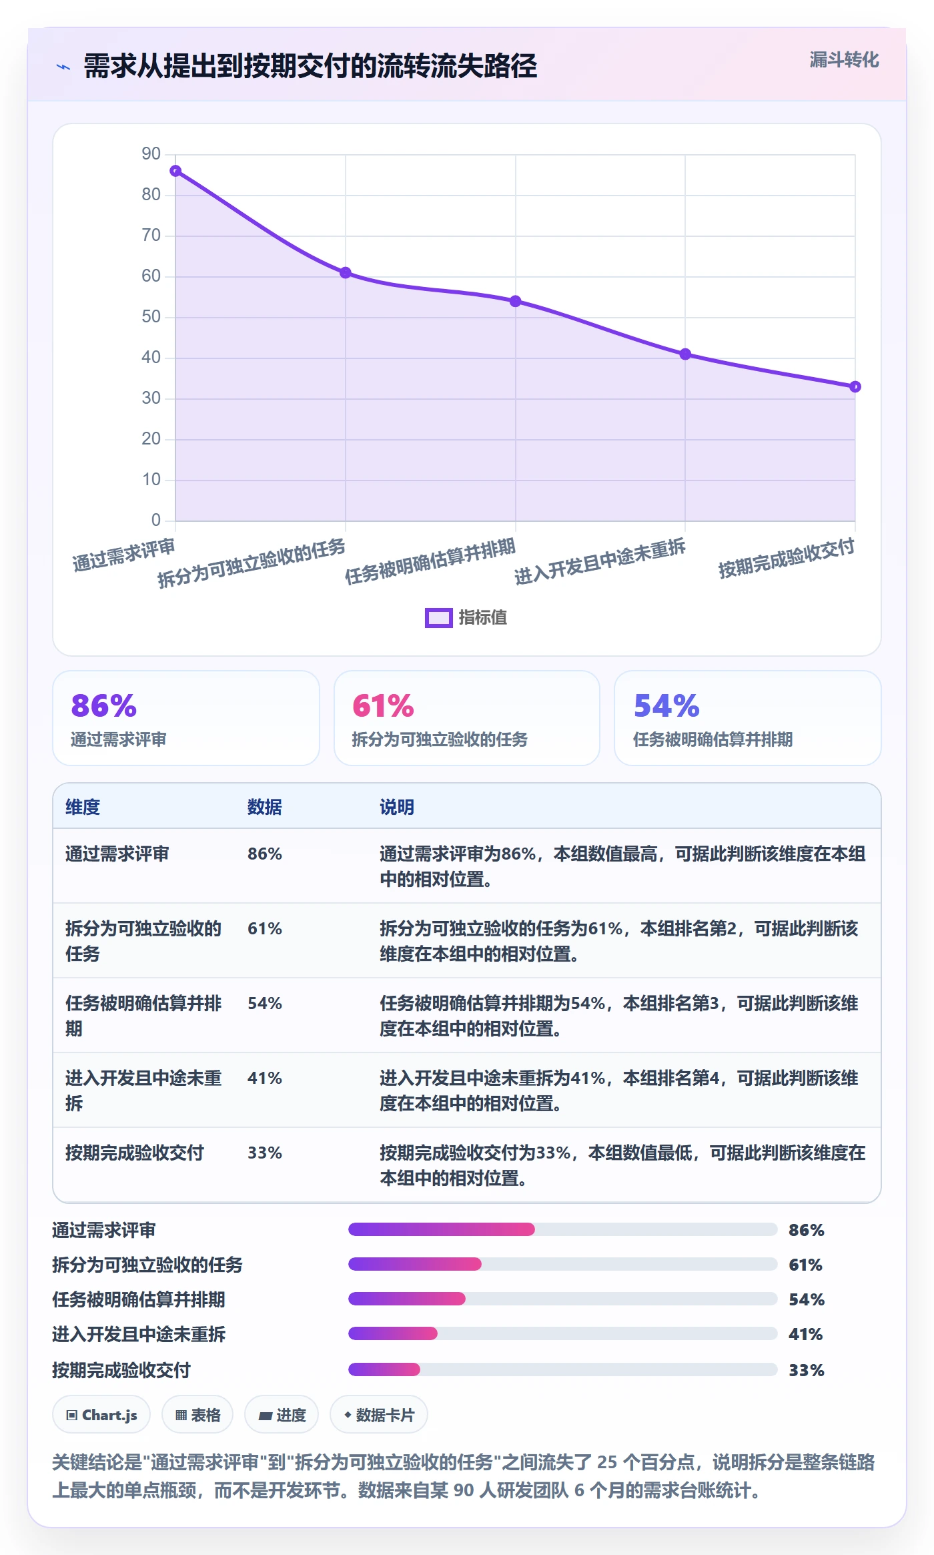Click the 表格 chip
Viewport: 934px width, 1555px height.
[x=197, y=1415]
